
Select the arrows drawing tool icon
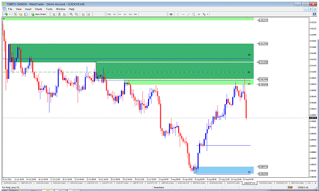[204, 14]
